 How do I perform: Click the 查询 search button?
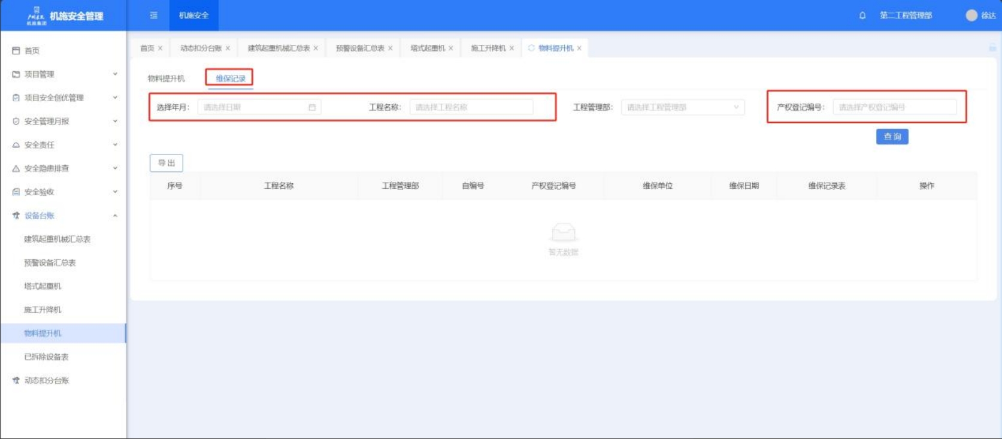892,137
